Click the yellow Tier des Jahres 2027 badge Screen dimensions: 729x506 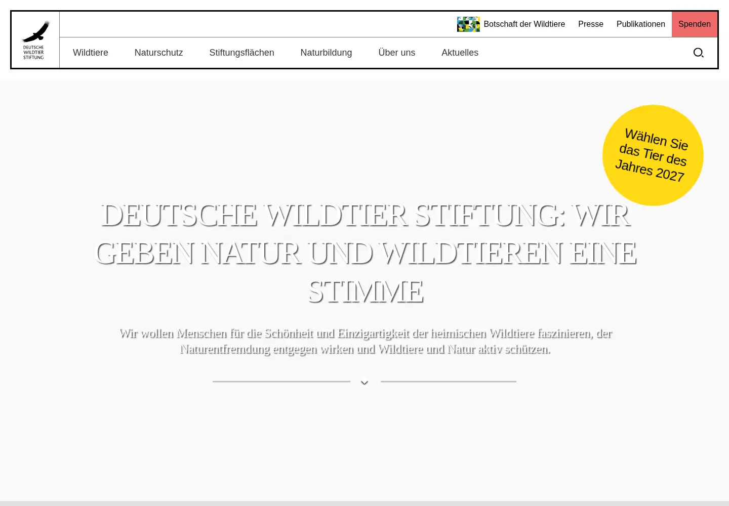tap(653, 155)
